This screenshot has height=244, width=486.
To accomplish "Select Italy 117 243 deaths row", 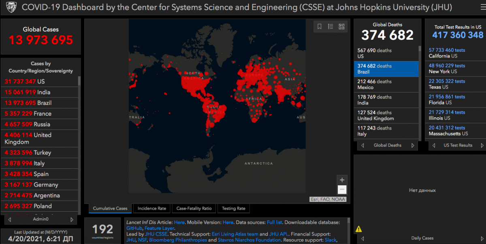I will [386, 131].
